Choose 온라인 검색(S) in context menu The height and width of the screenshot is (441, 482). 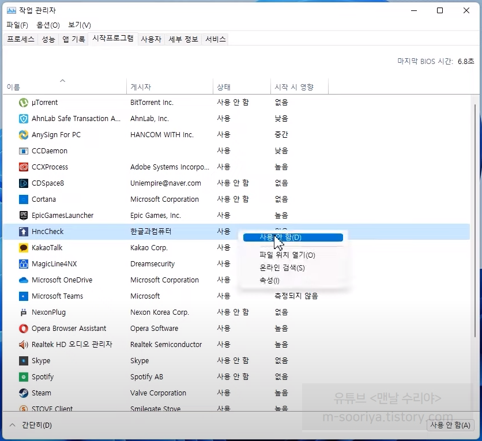pos(282,267)
